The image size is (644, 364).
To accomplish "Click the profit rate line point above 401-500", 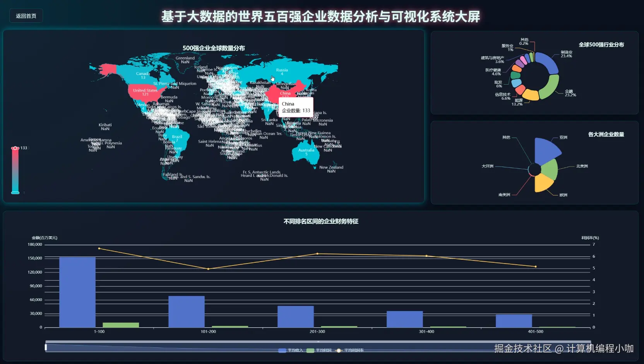I will [536, 267].
